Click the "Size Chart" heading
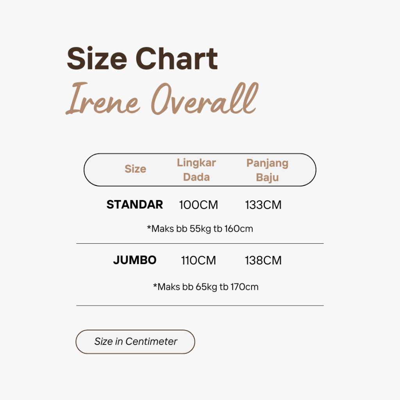The height and width of the screenshot is (400, 400). coord(142,59)
